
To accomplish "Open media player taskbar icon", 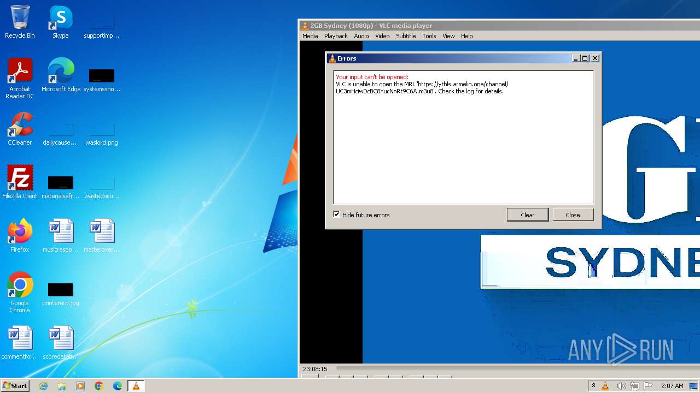I will 80,386.
